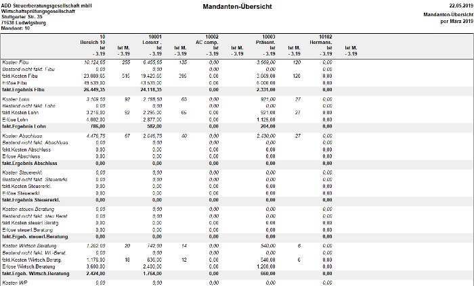474x286 pixels.
Task: Select the 10002 AC comp. column header
Action: (x=207, y=39)
